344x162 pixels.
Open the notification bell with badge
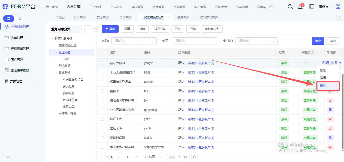(300, 7)
